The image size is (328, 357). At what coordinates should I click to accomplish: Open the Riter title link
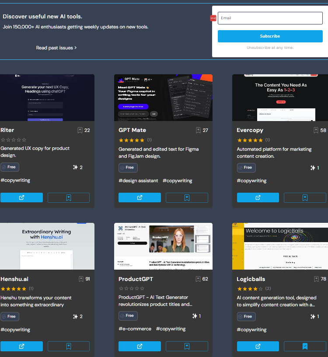(7, 130)
